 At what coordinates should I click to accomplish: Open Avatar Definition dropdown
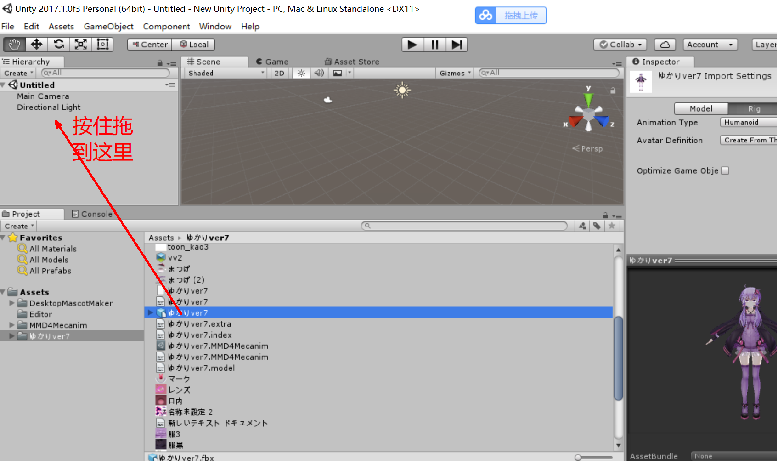pos(749,140)
